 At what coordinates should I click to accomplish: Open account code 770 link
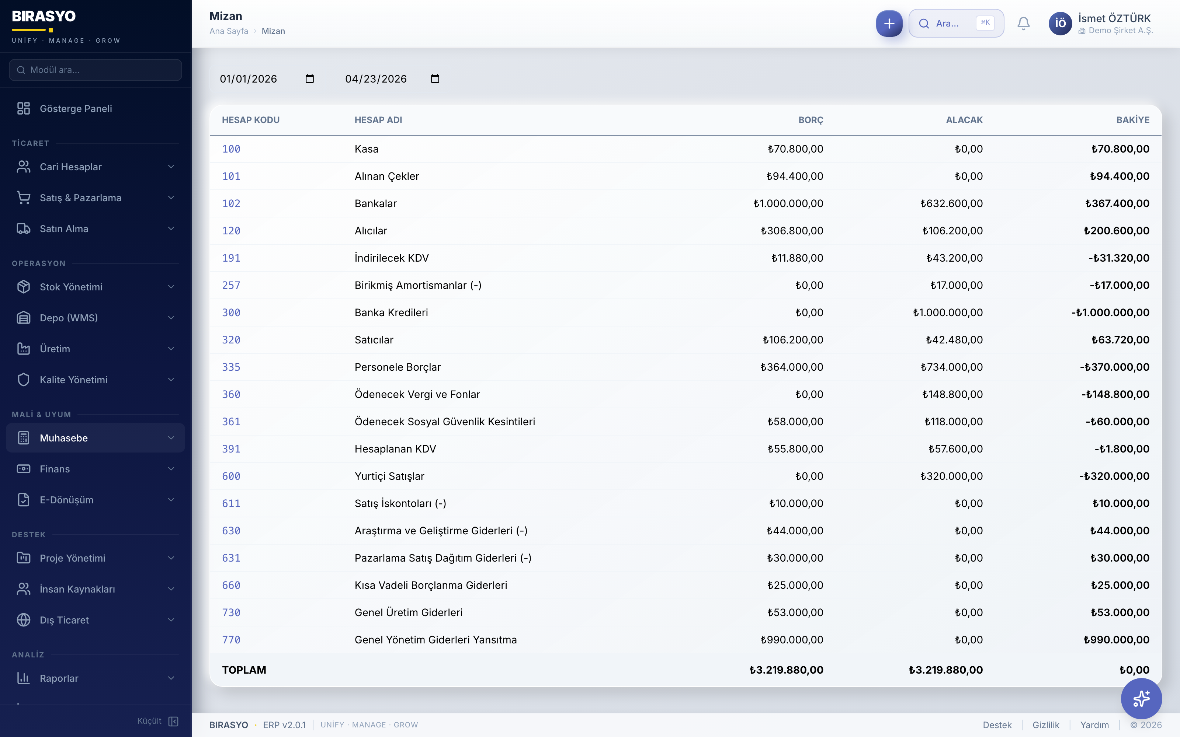click(231, 640)
